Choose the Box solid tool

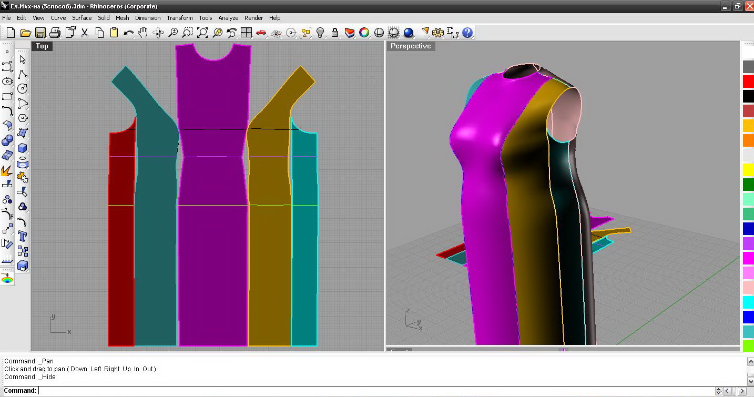(22, 148)
